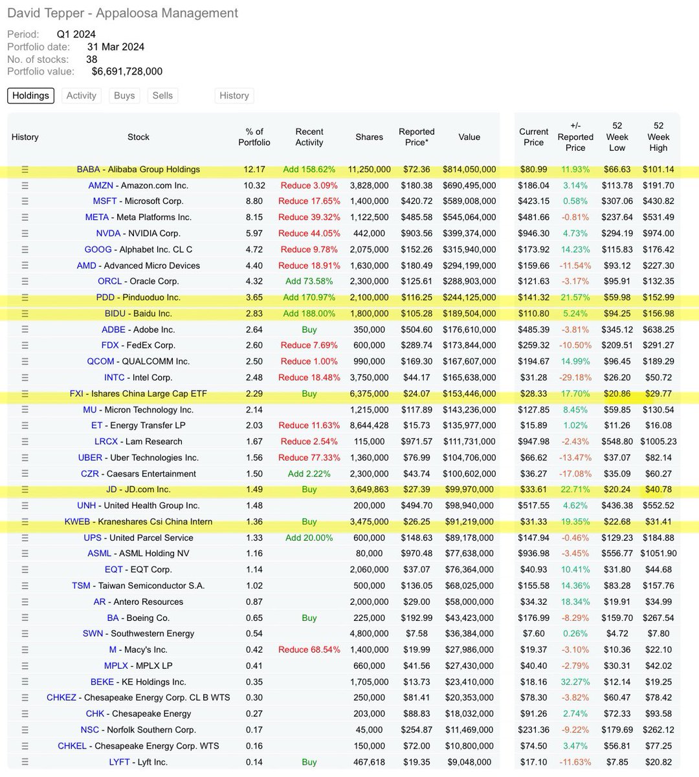Click the $814,050,000 value cell

coord(469,170)
